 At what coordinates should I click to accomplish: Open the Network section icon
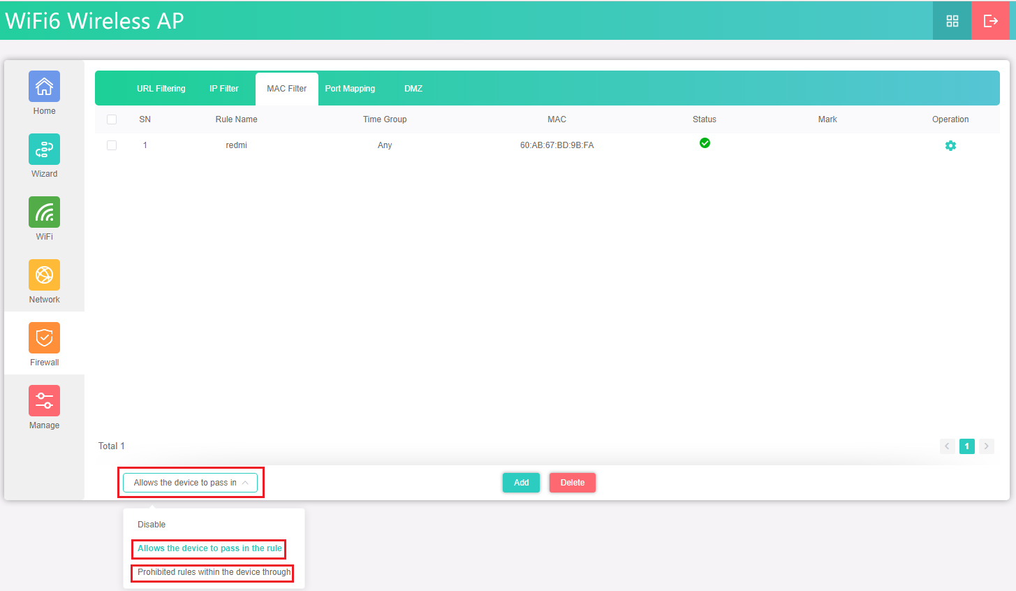(44, 275)
